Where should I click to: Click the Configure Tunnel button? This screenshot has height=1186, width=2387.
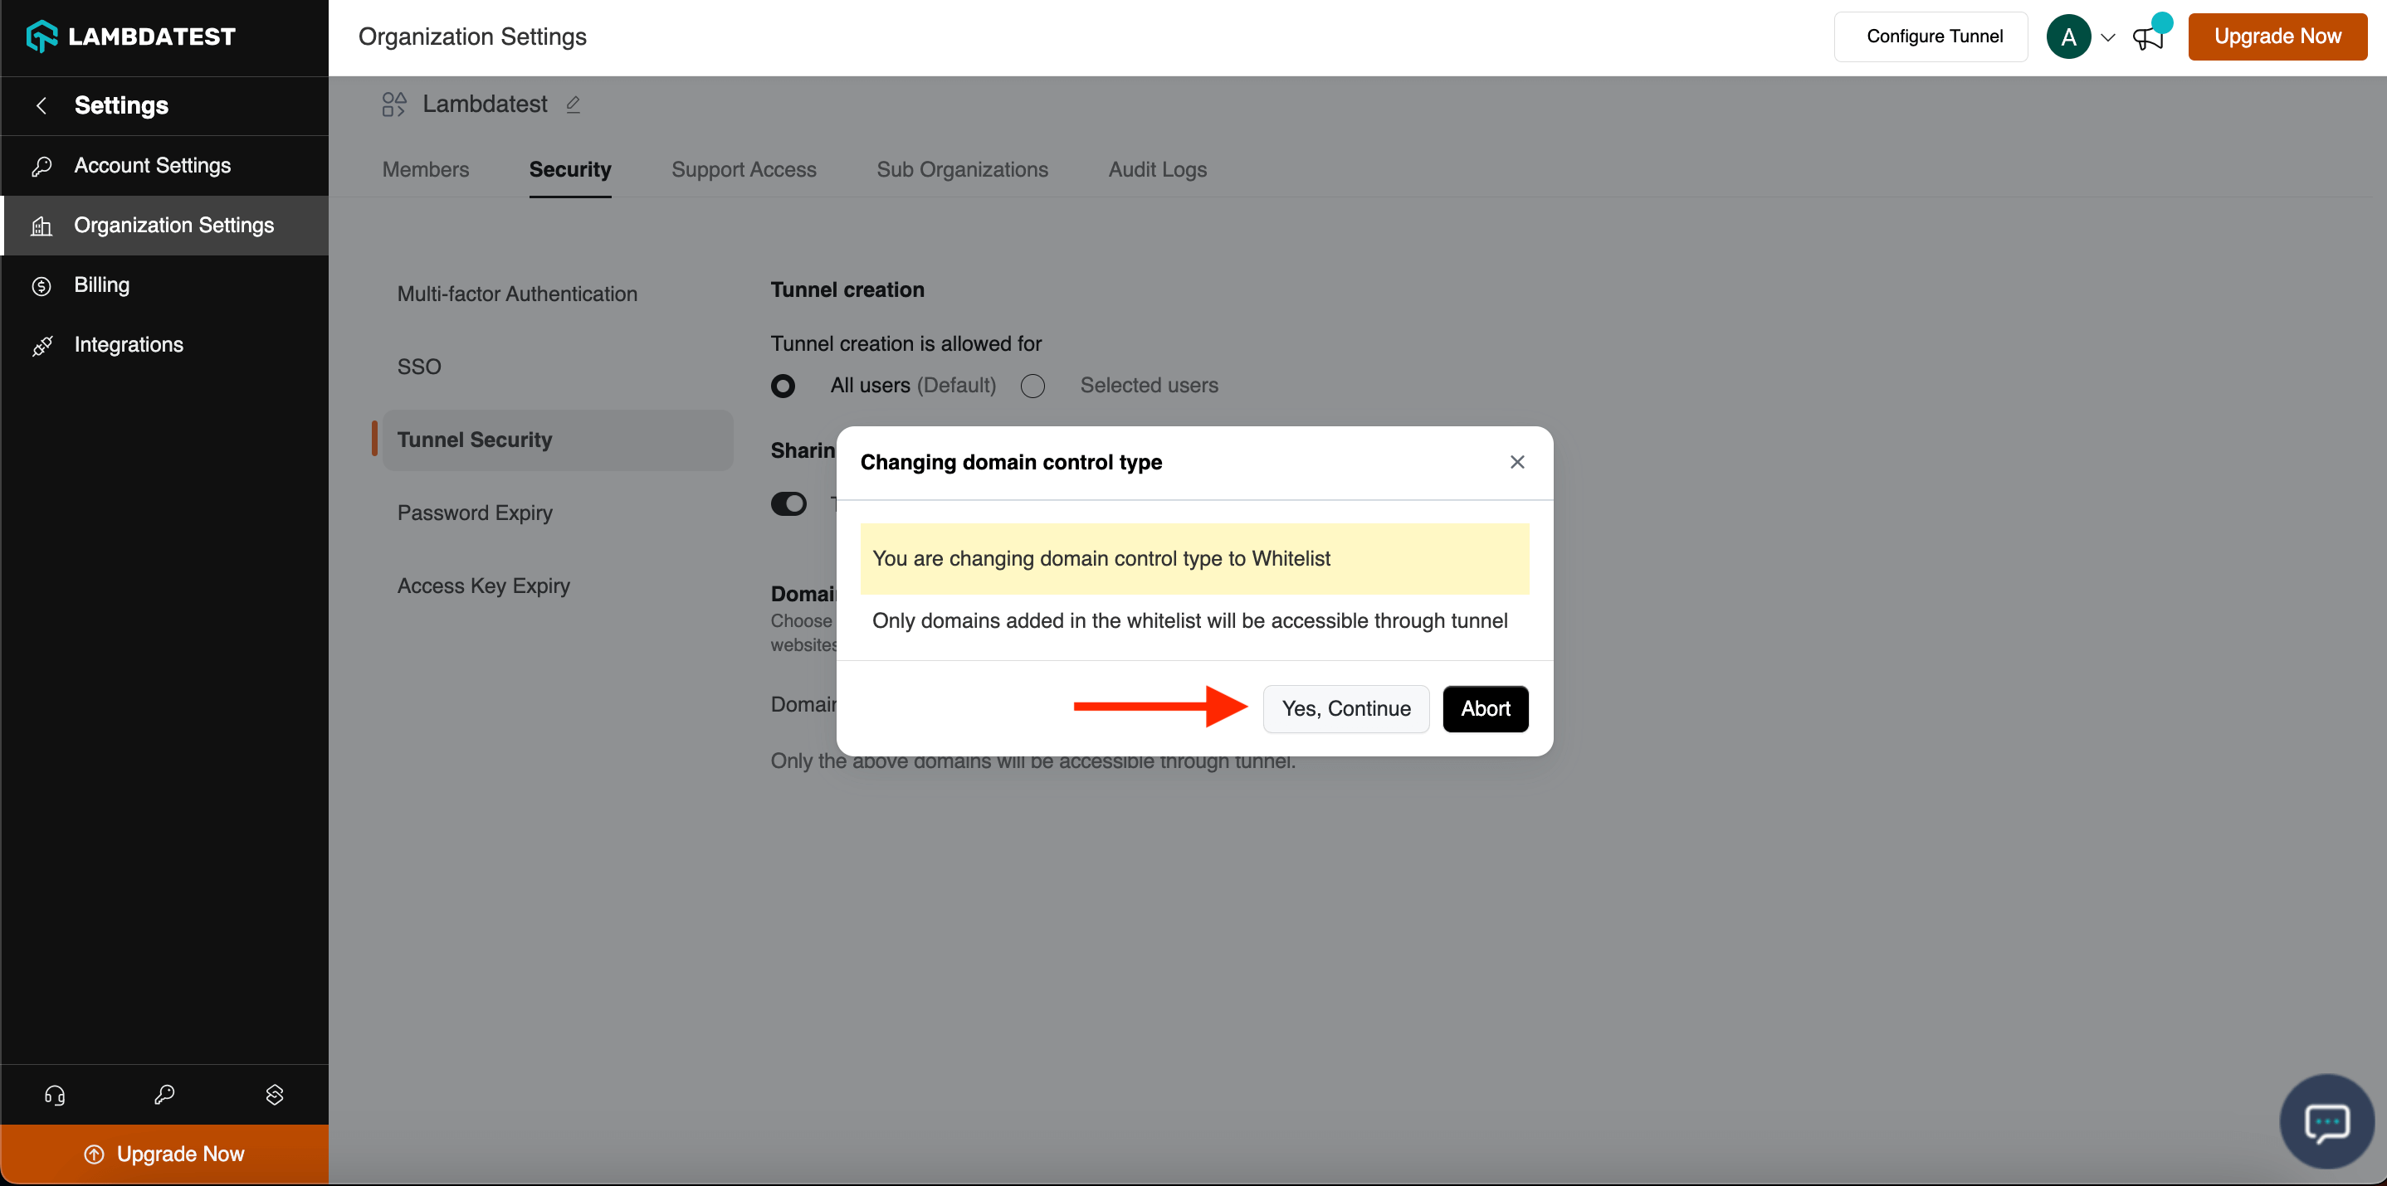click(1934, 37)
